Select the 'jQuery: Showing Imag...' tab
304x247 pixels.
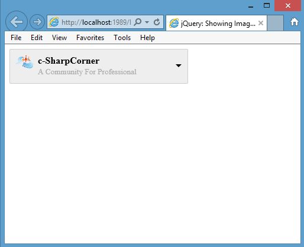tap(216, 23)
